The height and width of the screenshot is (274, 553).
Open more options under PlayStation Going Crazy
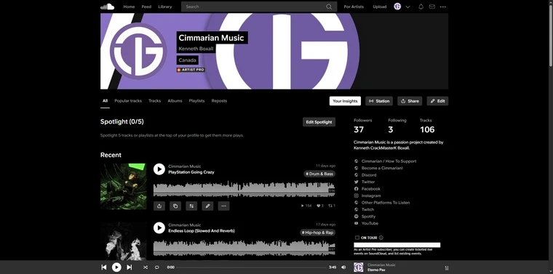click(x=223, y=206)
